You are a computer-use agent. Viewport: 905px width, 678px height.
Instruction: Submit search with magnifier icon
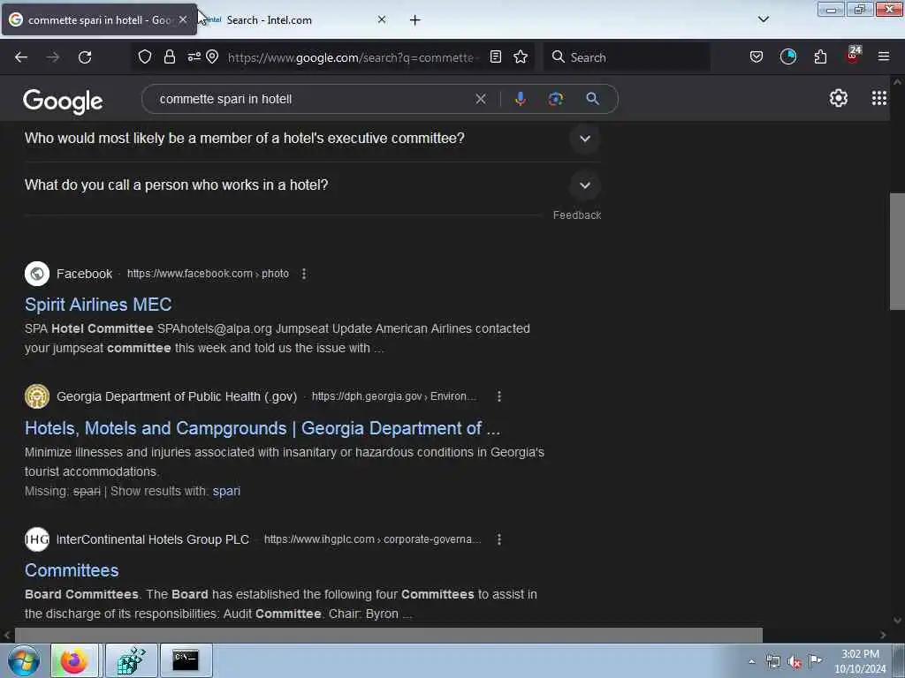coord(593,99)
